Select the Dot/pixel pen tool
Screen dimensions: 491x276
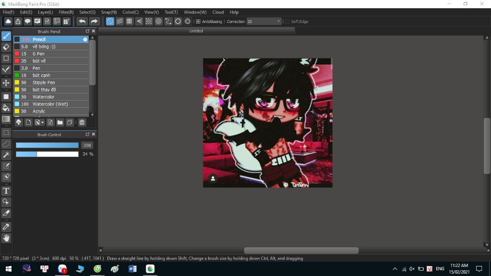(6, 69)
